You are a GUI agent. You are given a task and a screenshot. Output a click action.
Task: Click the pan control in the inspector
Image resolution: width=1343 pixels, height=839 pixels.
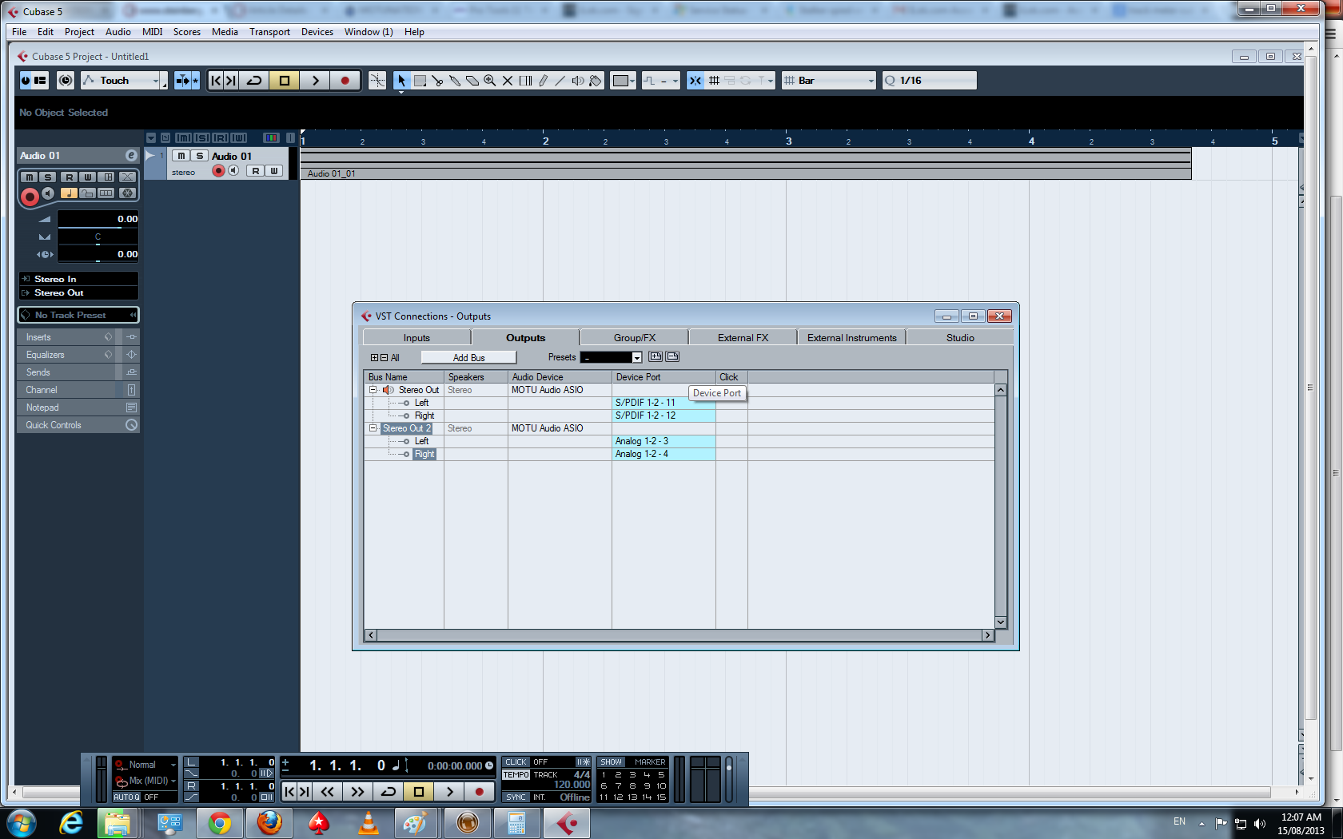(98, 237)
